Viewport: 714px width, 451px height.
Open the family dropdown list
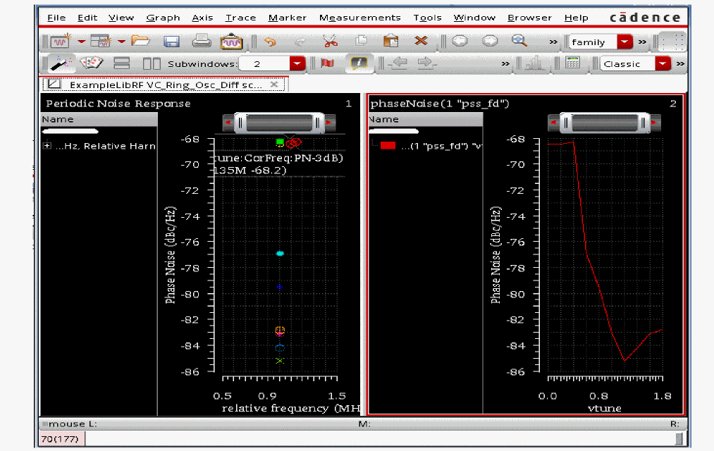[624, 42]
